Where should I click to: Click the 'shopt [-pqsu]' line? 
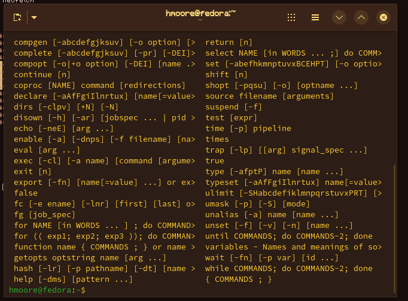tap(281, 86)
